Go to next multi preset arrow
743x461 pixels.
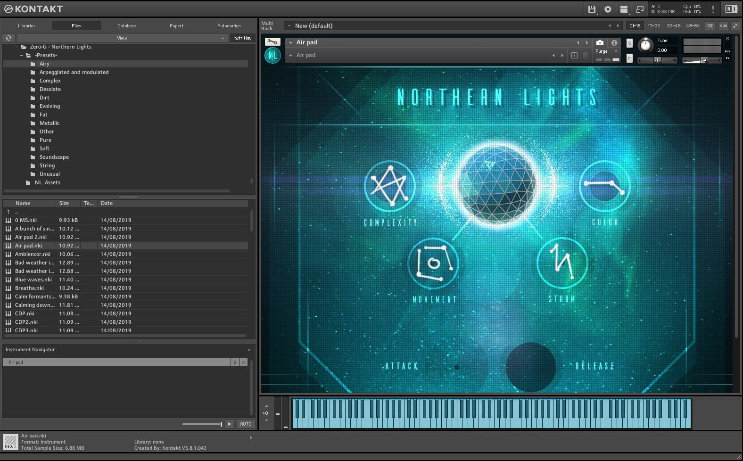[x=618, y=25]
